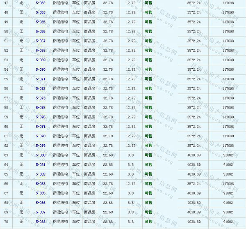Select unit 5-067 link
This screenshot has height=229, width=246.
[41, 41]
